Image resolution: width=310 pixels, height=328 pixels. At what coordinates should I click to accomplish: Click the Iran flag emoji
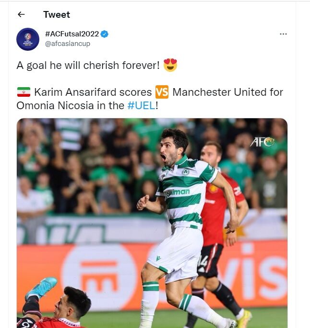click(24, 92)
